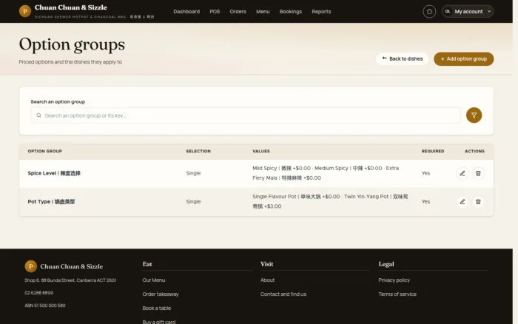
Task: Open the Bookings nav item
Action: coord(291,12)
